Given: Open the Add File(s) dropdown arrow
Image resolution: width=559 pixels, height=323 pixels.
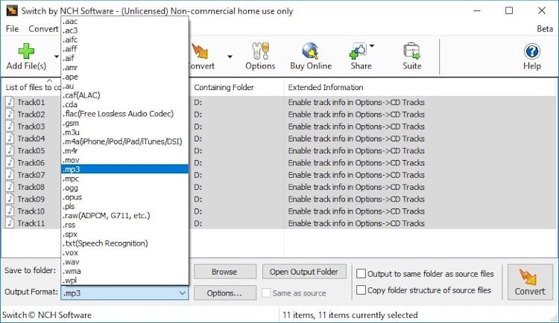Looking at the screenshot, I should (57, 57).
